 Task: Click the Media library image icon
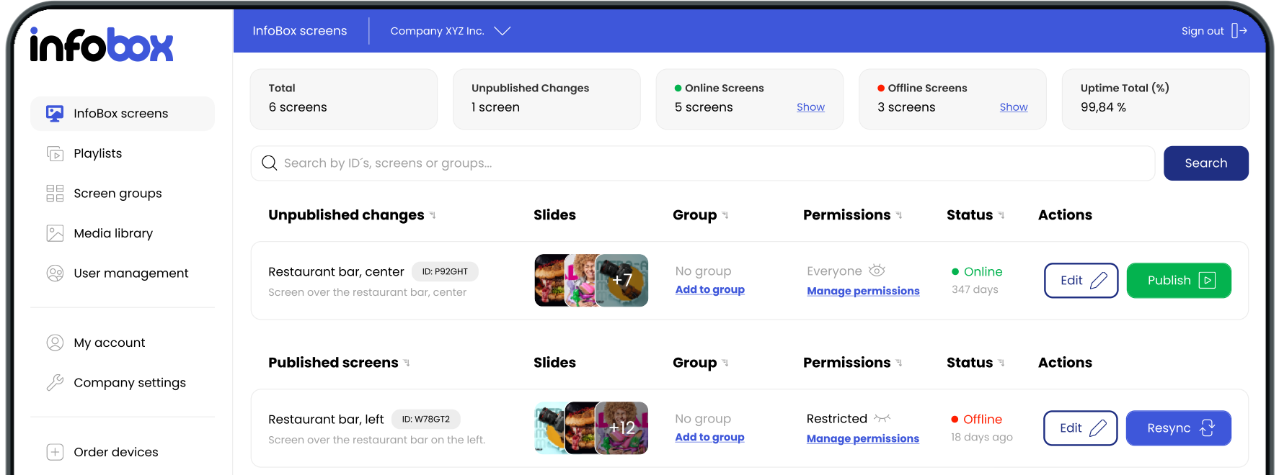coord(55,233)
